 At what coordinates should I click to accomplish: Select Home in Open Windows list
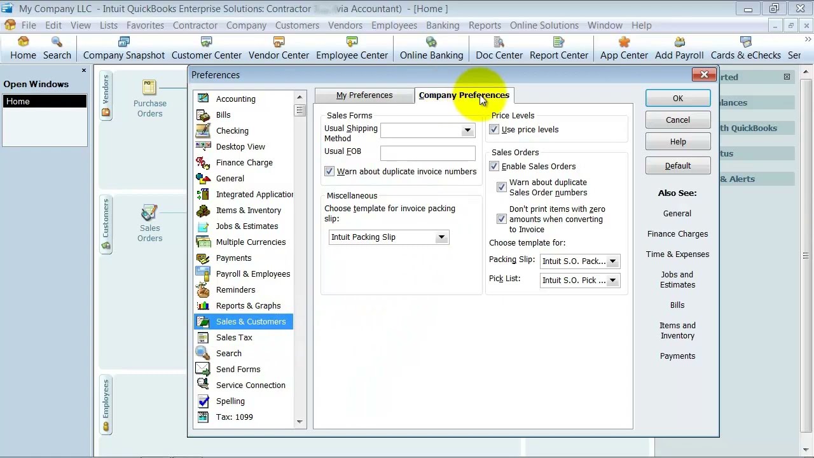pyautogui.click(x=45, y=102)
